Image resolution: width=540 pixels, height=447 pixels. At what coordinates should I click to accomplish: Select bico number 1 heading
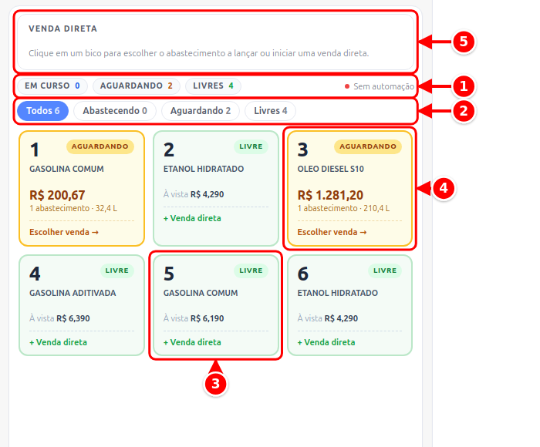[35, 150]
